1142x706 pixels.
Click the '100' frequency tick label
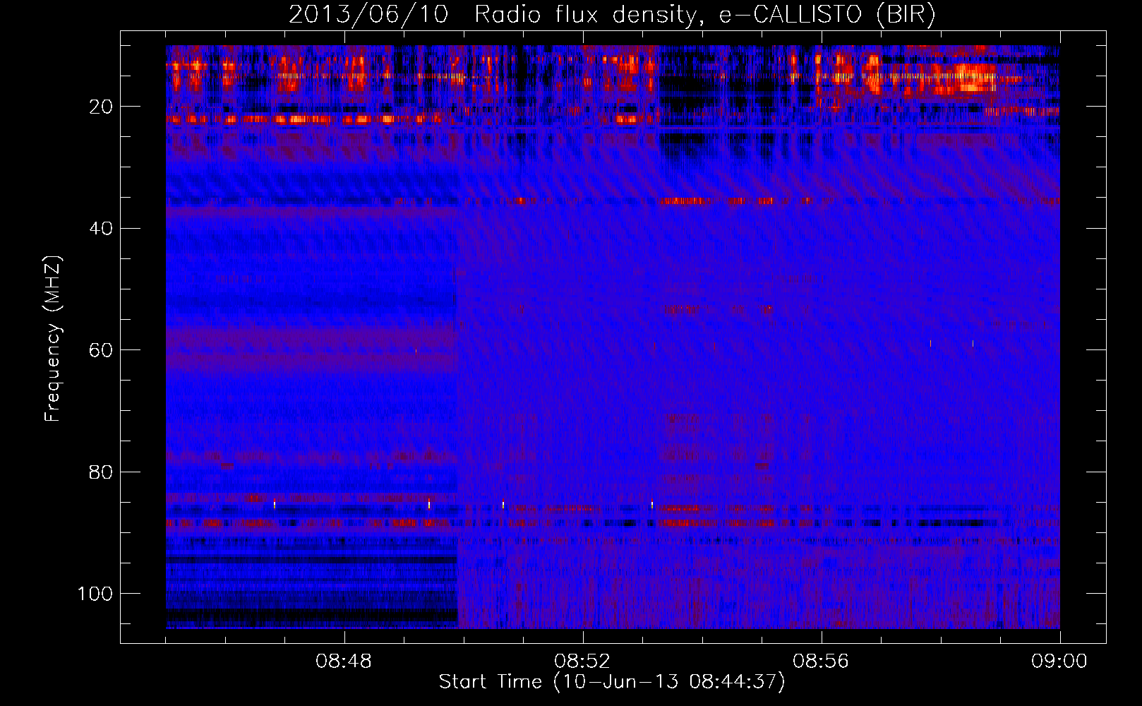[95, 594]
